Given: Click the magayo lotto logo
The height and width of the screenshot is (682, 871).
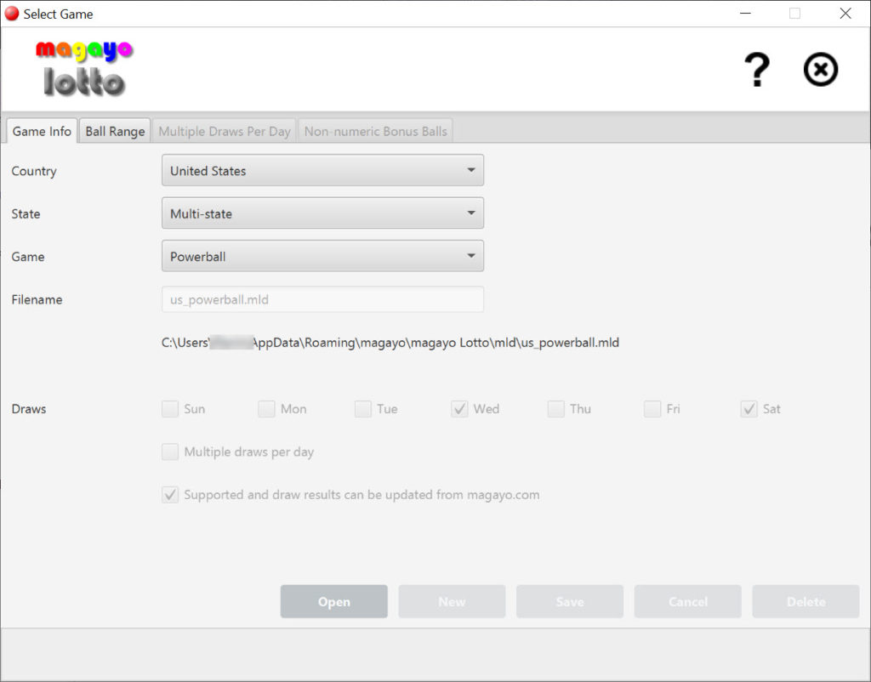Looking at the screenshot, I should [x=84, y=68].
